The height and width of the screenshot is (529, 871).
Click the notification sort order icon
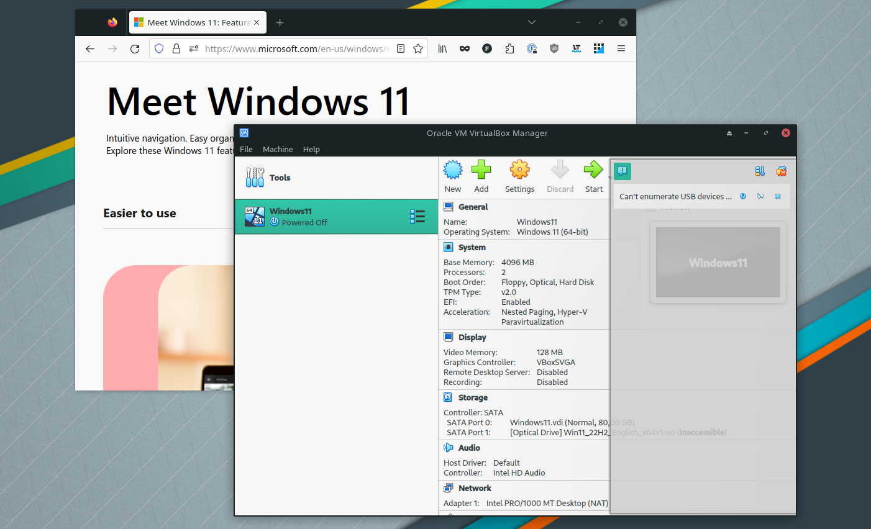tap(760, 171)
